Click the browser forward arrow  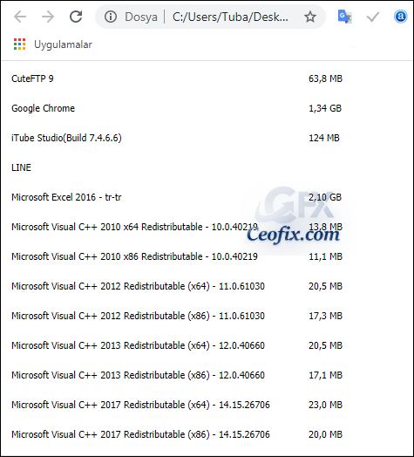point(48,17)
